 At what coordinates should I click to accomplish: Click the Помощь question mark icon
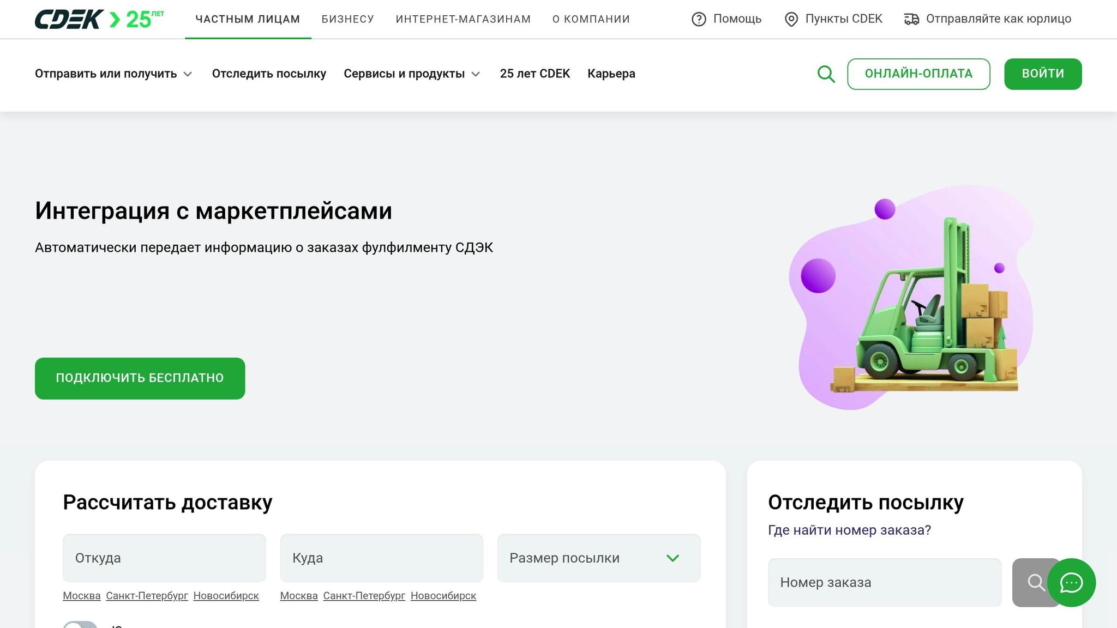pyautogui.click(x=699, y=19)
